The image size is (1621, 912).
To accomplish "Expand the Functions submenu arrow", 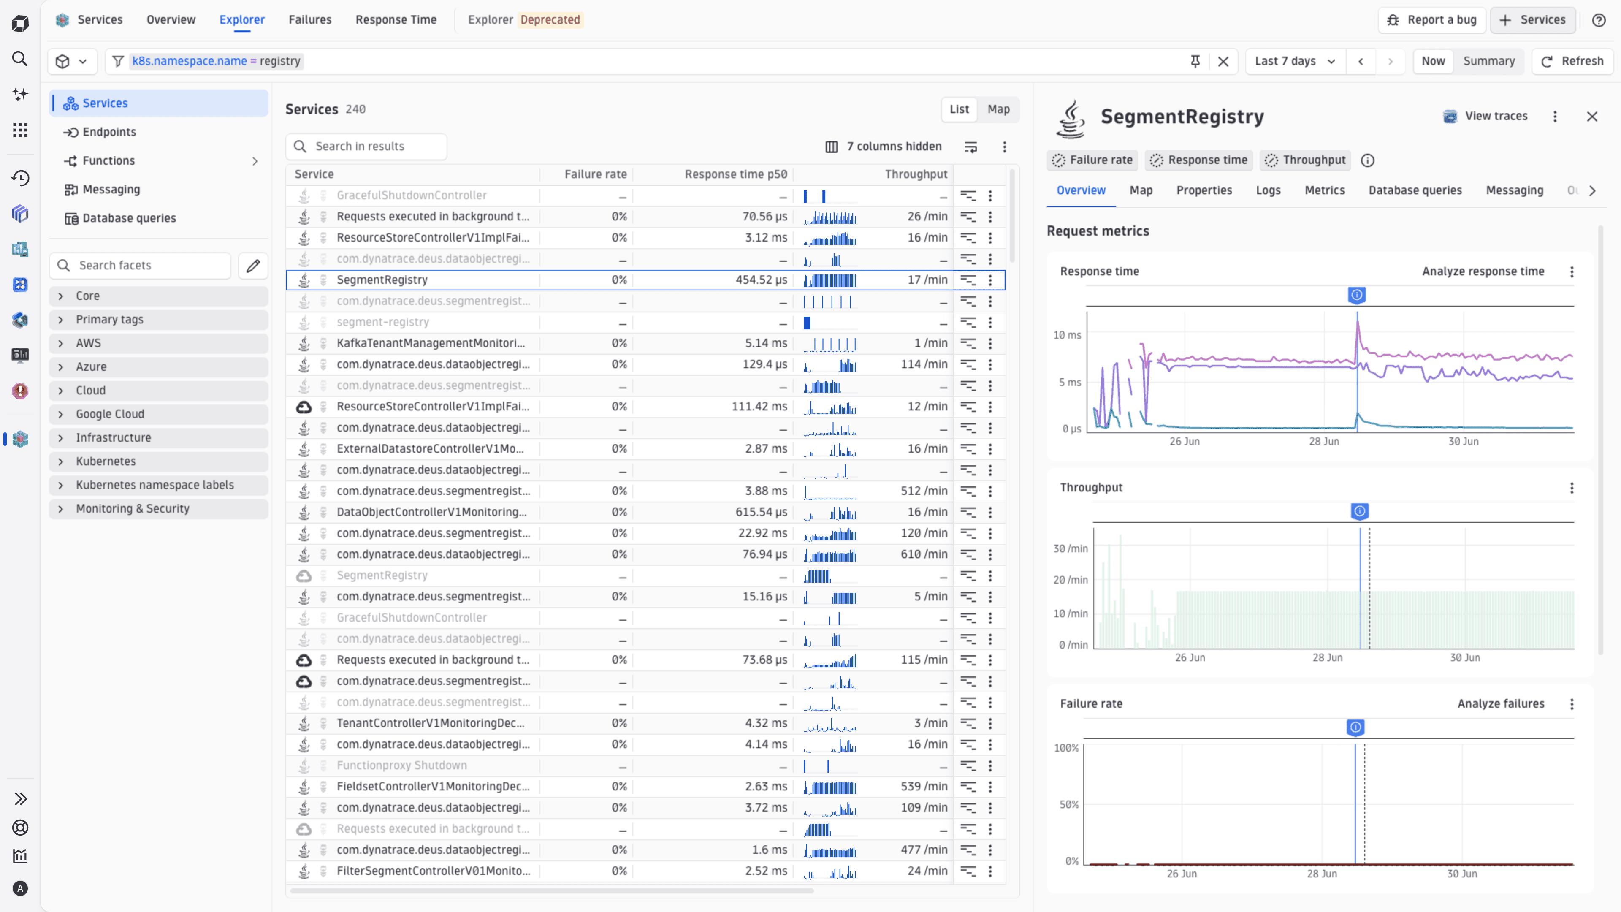I will [x=255, y=161].
